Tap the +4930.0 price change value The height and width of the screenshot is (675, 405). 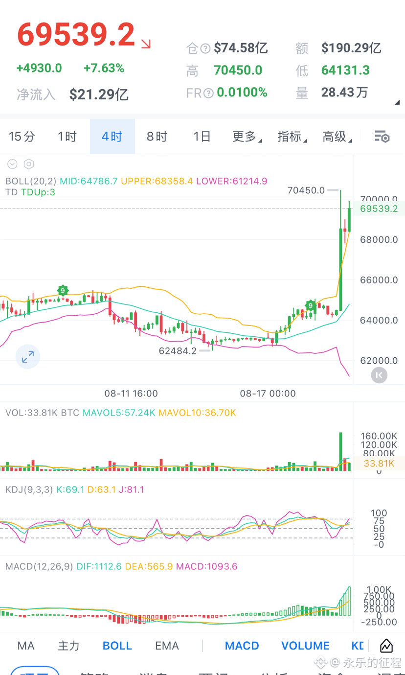coord(39,68)
